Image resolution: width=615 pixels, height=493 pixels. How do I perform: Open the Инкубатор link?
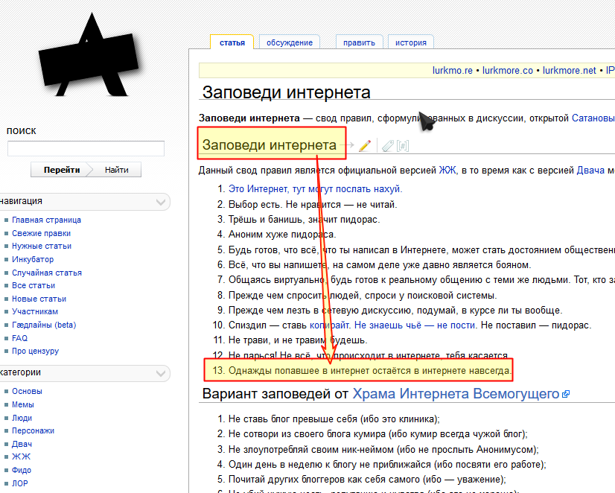(33, 260)
